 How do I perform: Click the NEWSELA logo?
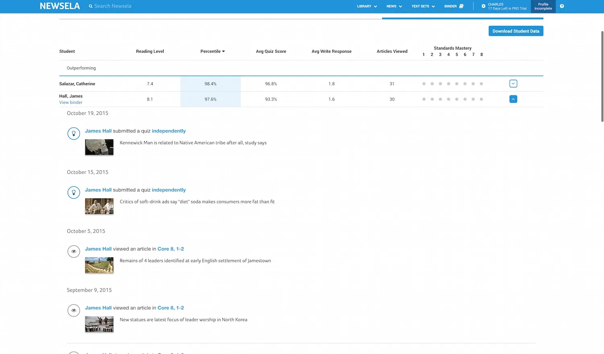coord(60,6)
